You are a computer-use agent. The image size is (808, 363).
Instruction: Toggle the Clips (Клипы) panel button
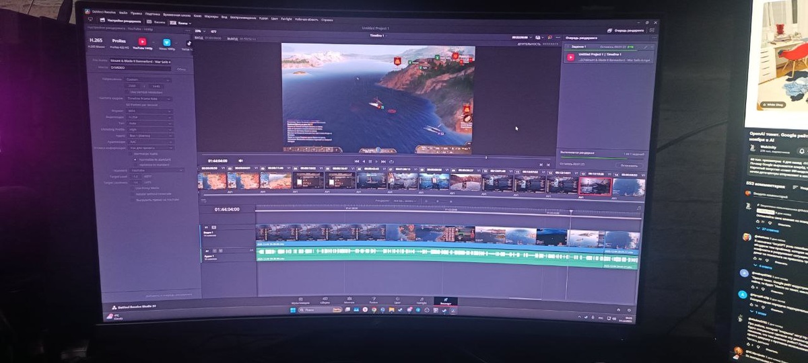(179, 23)
